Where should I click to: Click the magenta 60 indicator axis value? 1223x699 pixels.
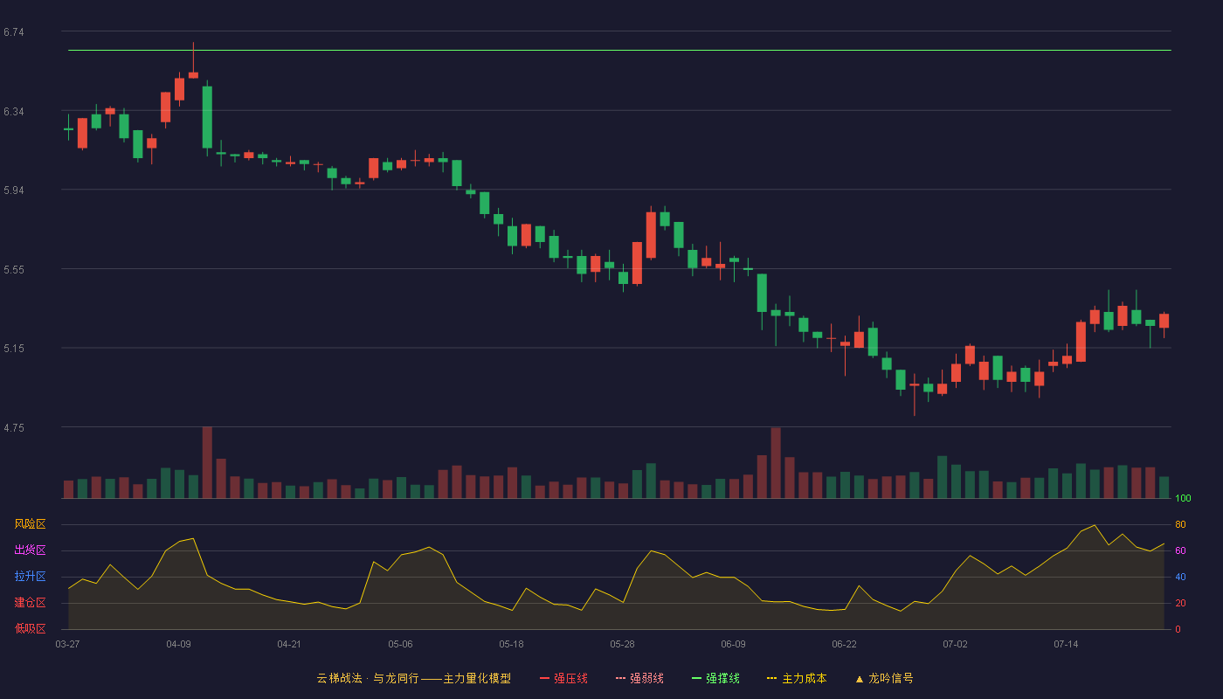click(1180, 550)
